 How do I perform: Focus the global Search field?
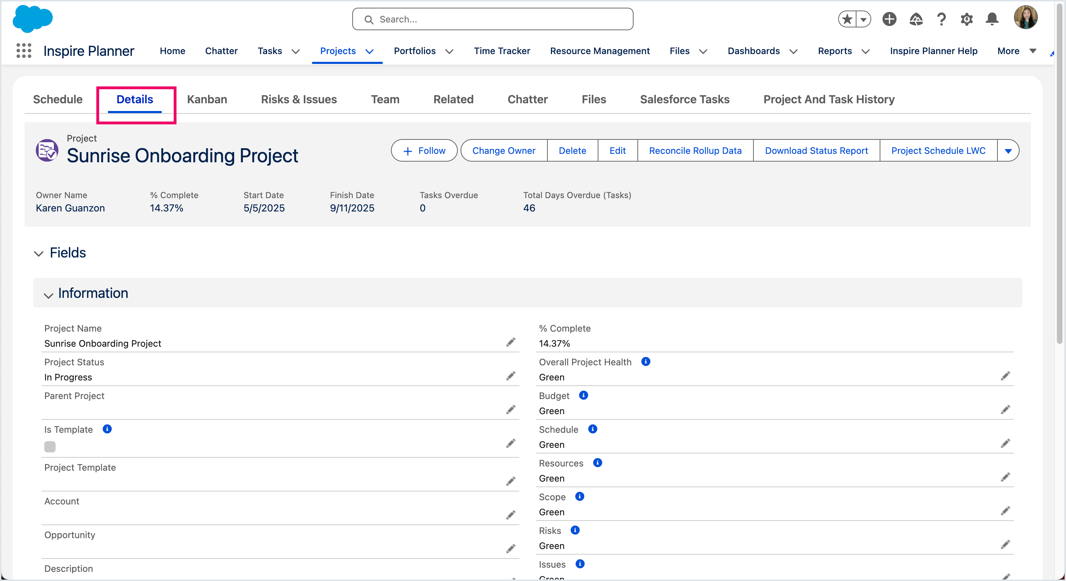(493, 19)
